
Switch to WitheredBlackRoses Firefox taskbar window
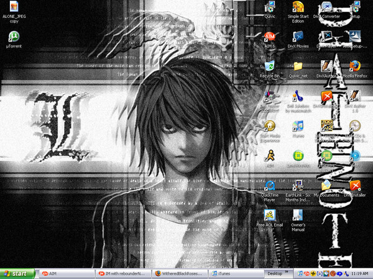pyautogui.click(x=180, y=274)
